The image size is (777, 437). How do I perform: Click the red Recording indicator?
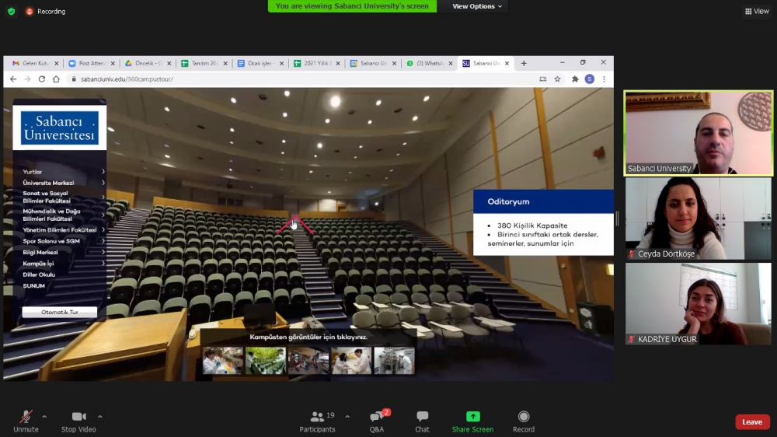pos(46,11)
